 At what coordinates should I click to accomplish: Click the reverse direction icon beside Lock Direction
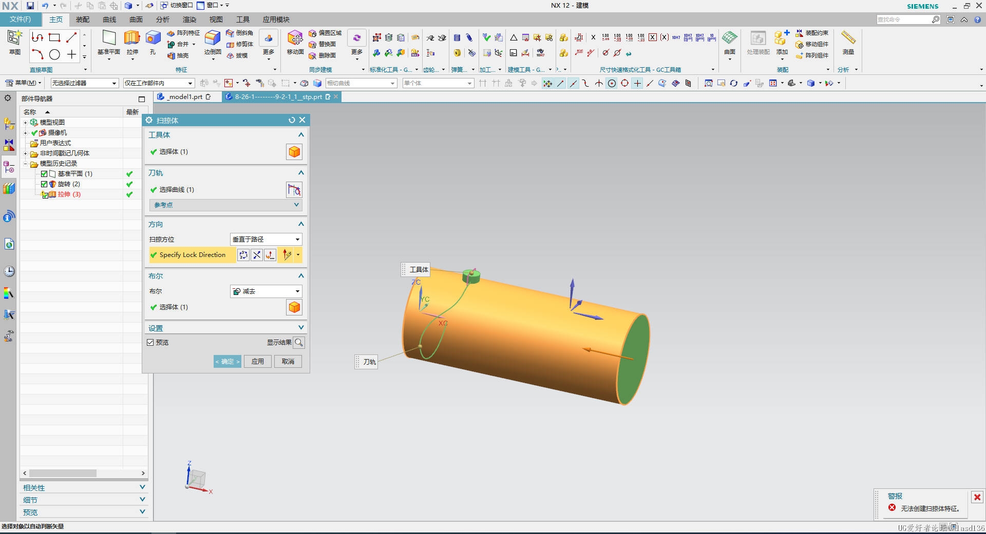click(257, 255)
